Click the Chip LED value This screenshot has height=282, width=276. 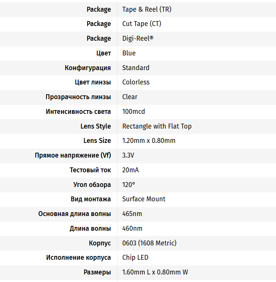135,257
